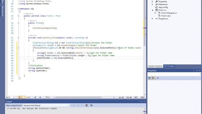Select Form1.Designer.cs in Solution Explorer
Screen dimensions: 202x114
pyautogui.click(x=169, y=13)
